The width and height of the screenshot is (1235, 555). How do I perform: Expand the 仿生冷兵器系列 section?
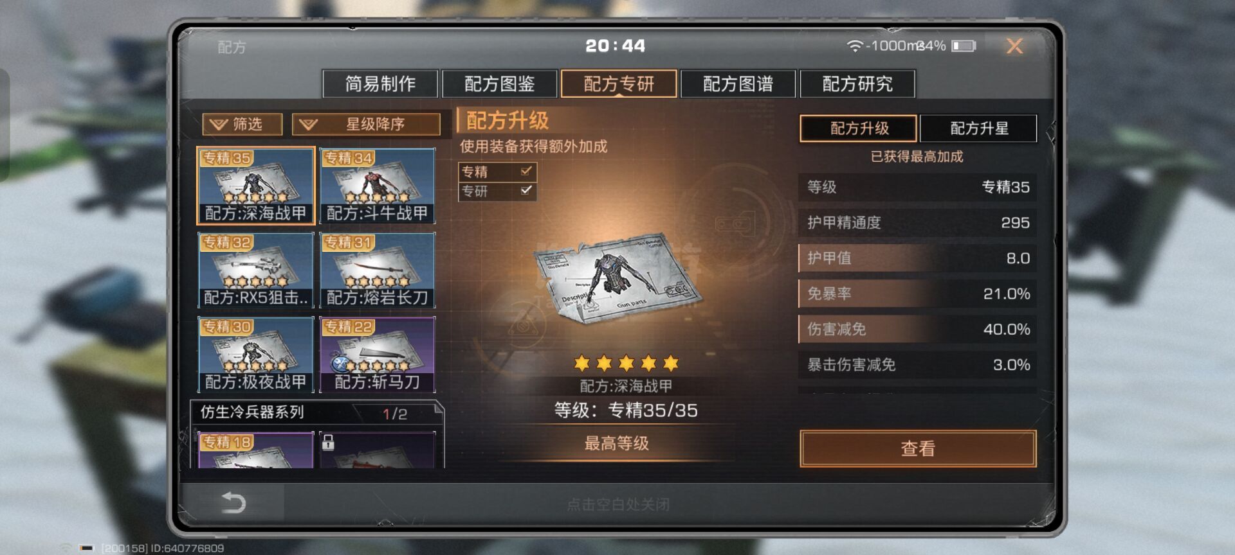pyautogui.click(x=317, y=413)
